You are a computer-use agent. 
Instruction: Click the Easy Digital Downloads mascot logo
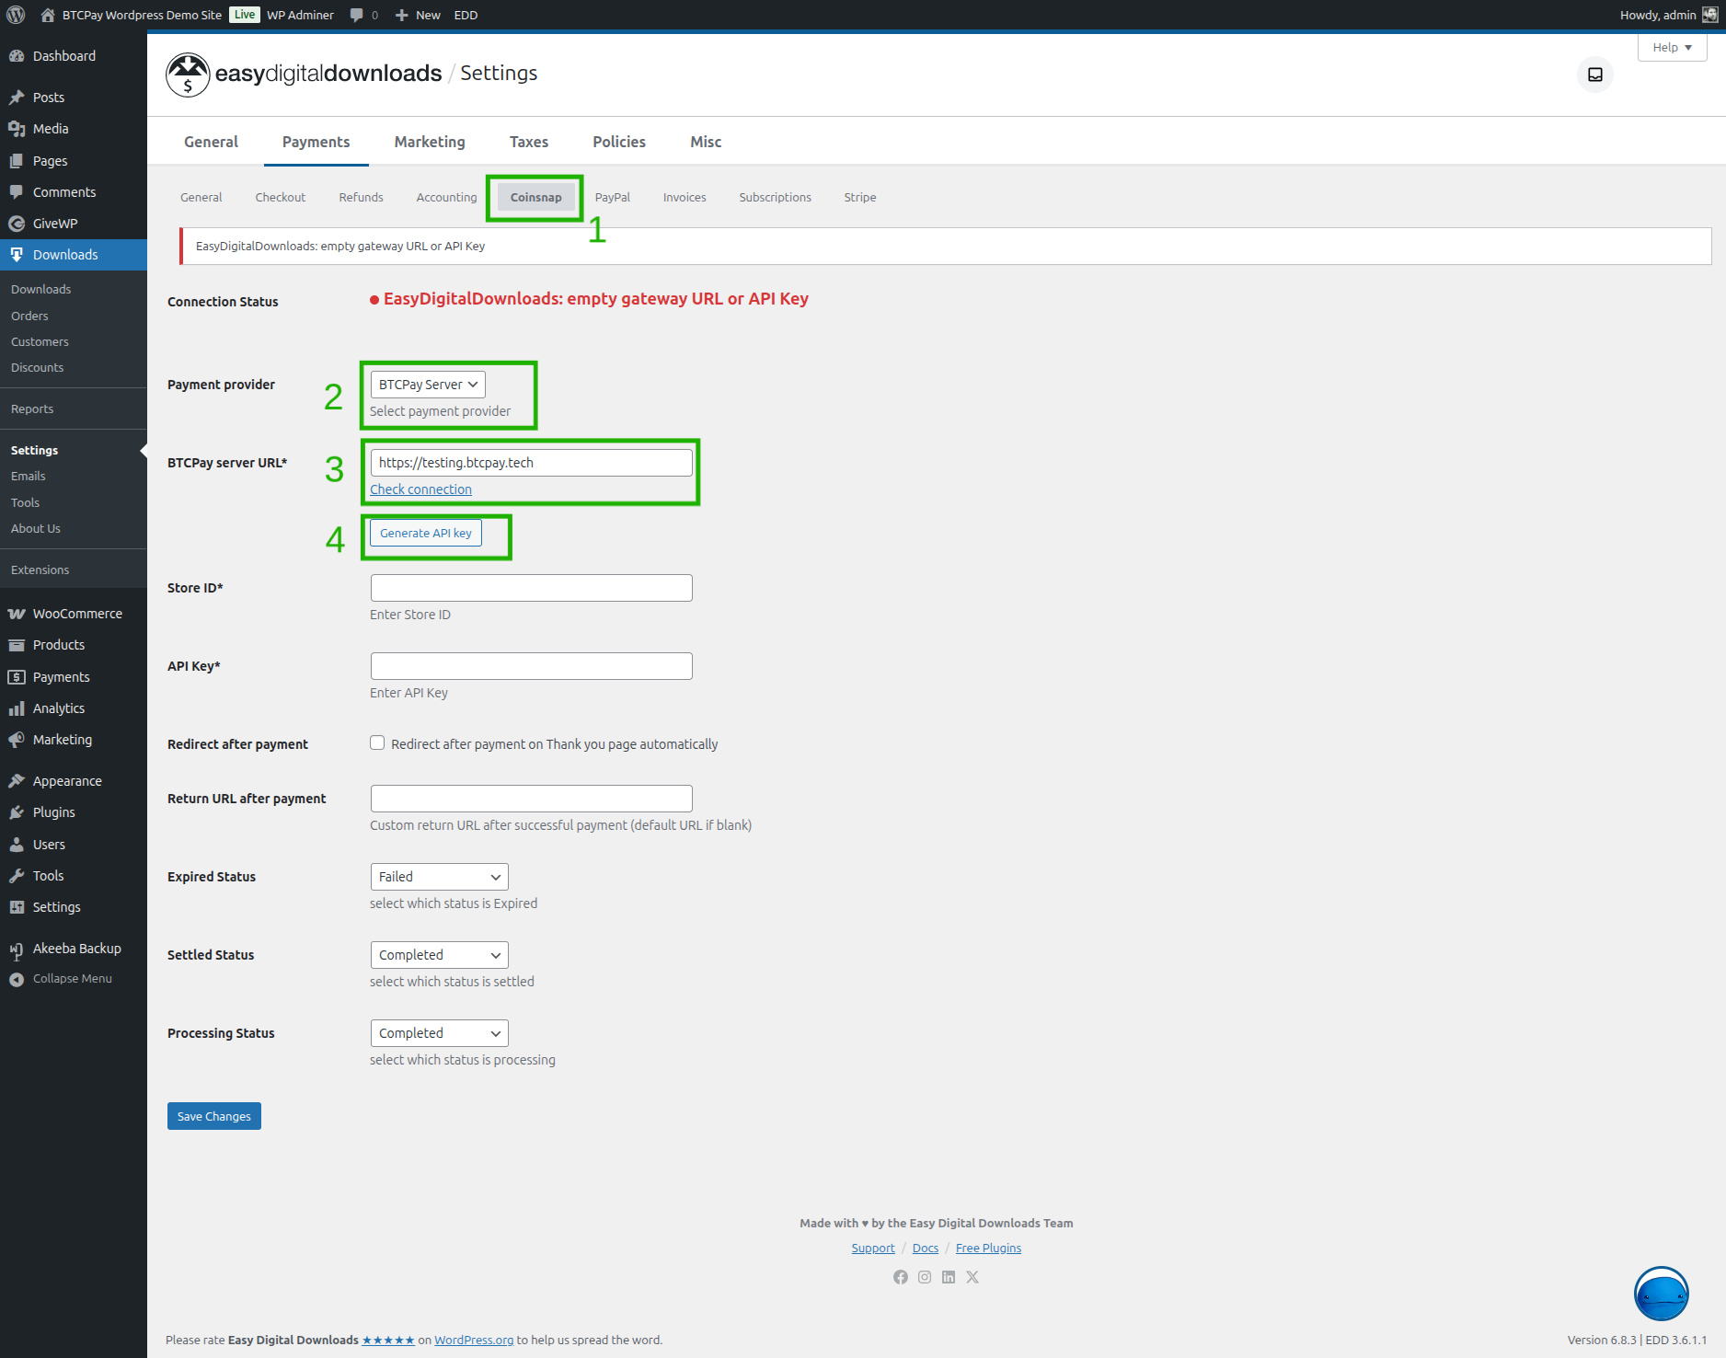point(187,74)
